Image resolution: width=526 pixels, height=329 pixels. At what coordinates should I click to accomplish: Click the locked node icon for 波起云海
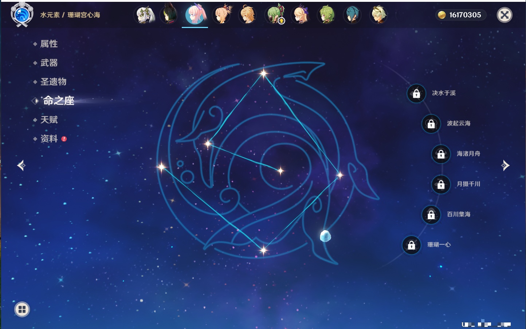pos(431,124)
